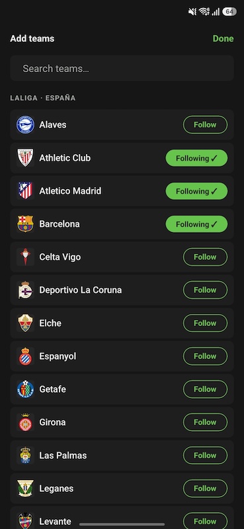Follow Alaves
Viewport: 244px width, 529px height.
(x=205, y=125)
